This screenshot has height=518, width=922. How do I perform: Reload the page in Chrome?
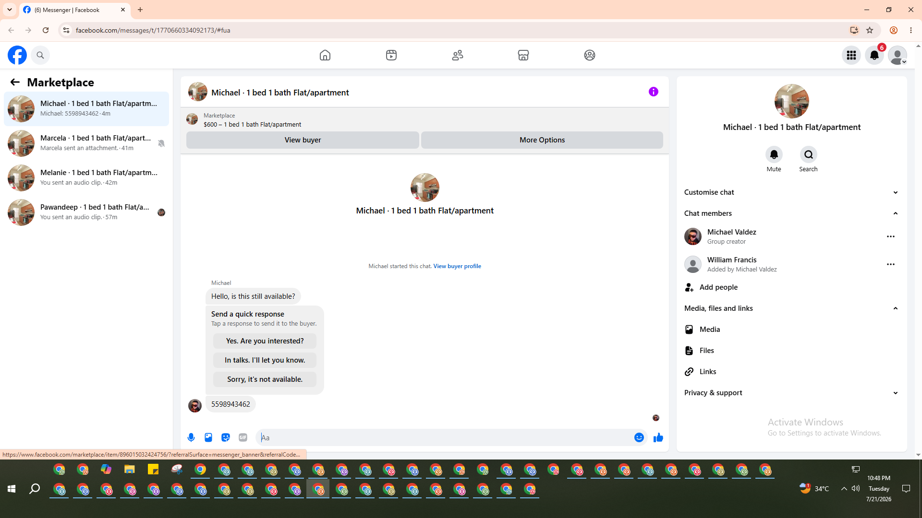click(x=46, y=30)
